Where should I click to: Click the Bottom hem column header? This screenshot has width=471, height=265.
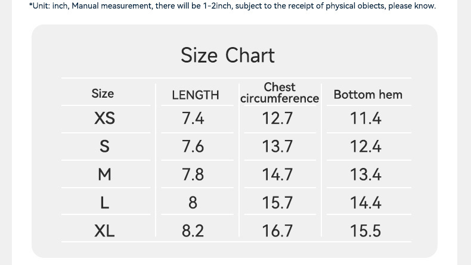coord(368,95)
